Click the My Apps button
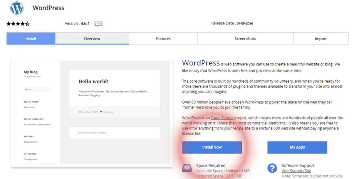Viewport: 354px width, 179px height. tap(297, 147)
